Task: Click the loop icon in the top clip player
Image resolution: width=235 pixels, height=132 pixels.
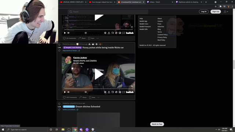Action: click(116, 33)
